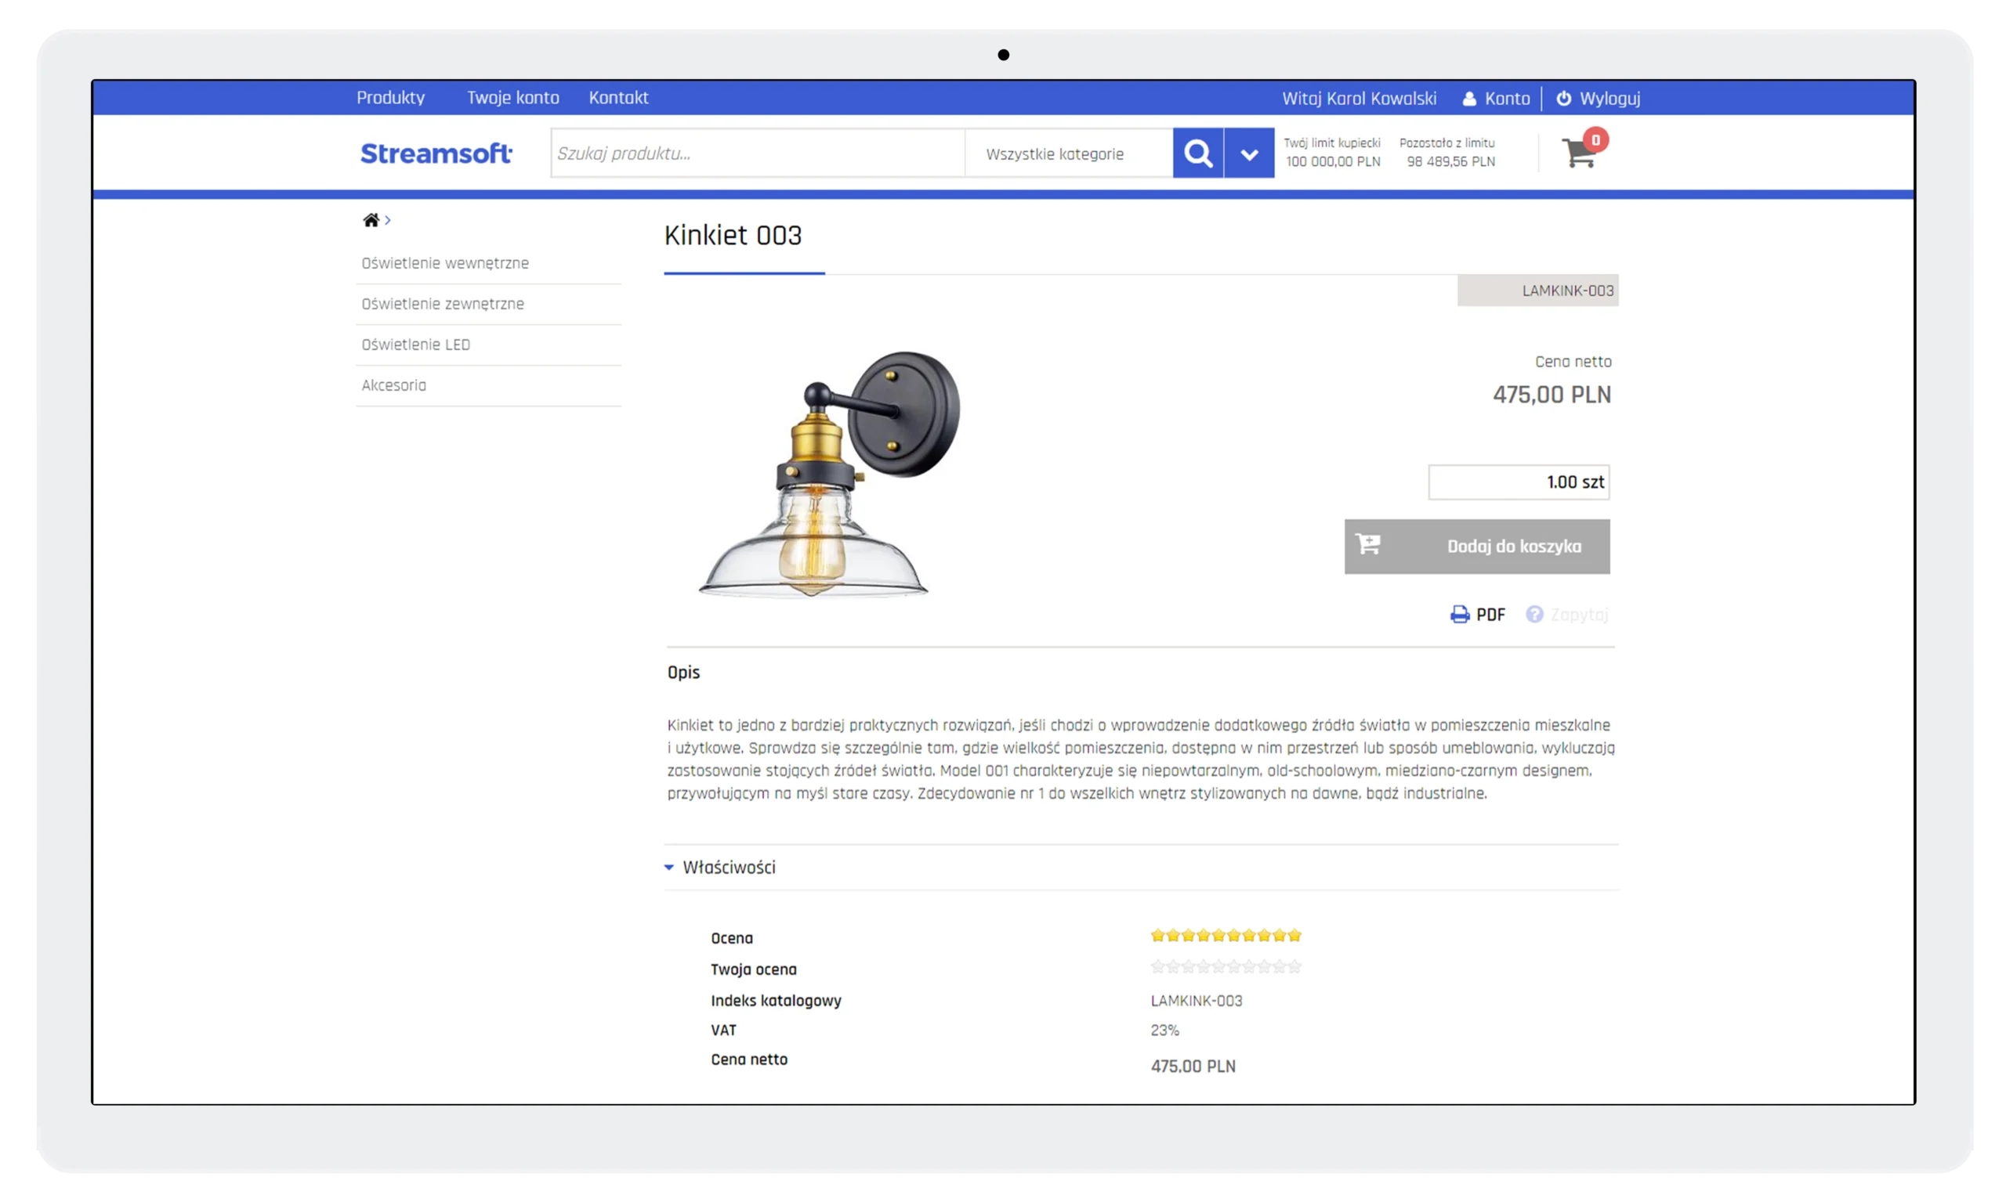Open the shopping cart icon
The image size is (2006, 1202).
click(x=1580, y=154)
